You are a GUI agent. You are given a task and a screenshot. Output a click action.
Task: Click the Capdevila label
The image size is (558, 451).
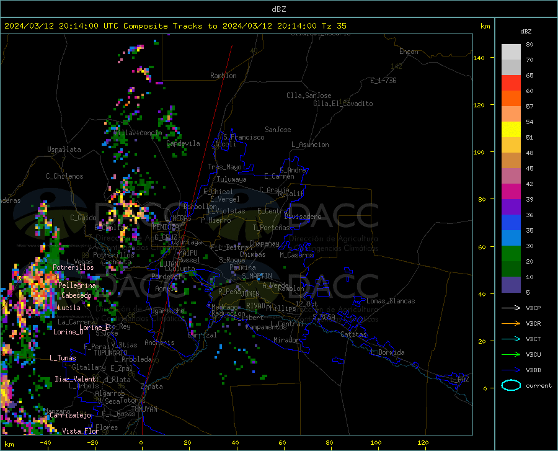[x=183, y=143]
